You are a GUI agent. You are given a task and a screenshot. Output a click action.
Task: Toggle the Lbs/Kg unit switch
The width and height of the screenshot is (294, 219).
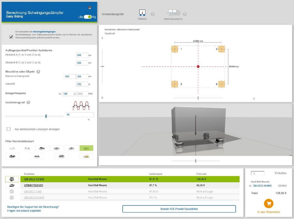[x=88, y=17]
